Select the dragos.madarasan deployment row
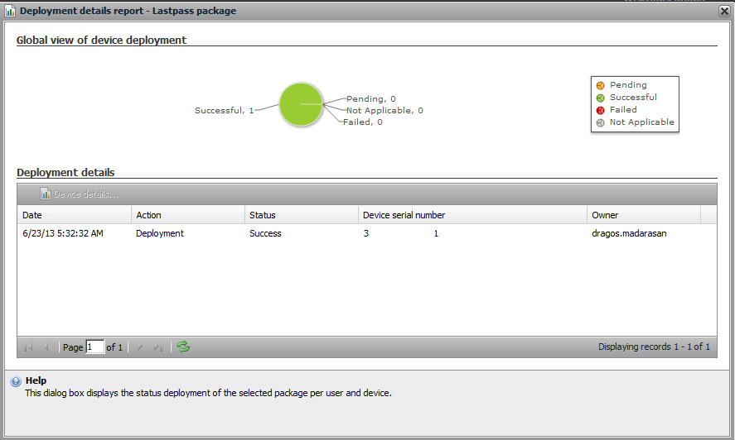Viewport: 735px width, 440px height. click(x=366, y=234)
